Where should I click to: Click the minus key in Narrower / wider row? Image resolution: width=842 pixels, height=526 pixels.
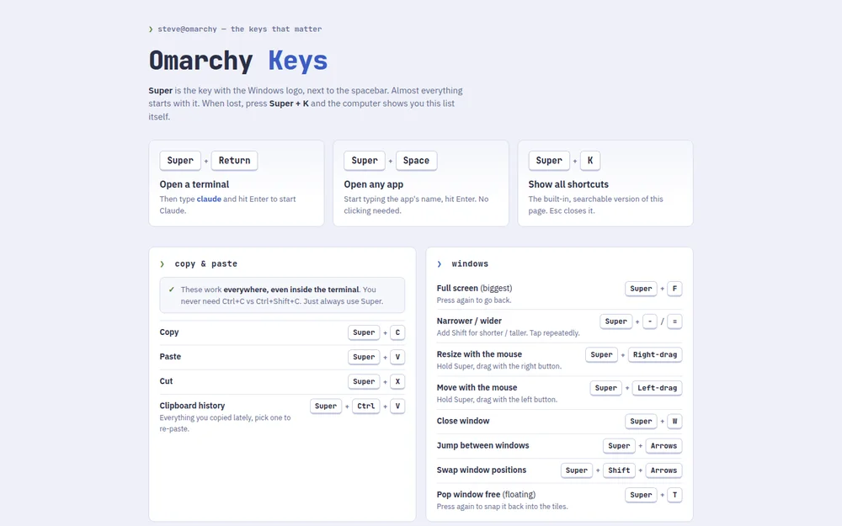point(650,321)
